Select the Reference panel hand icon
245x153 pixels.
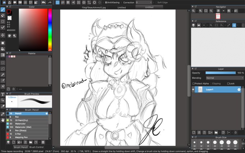point(234,25)
